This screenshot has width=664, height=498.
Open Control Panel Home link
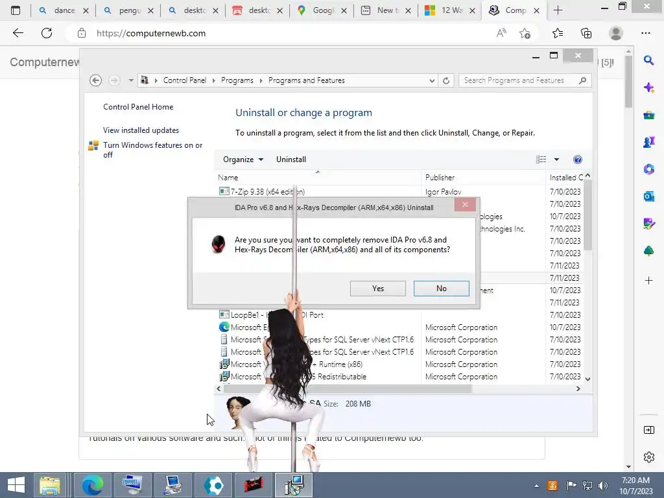(x=138, y=107)
